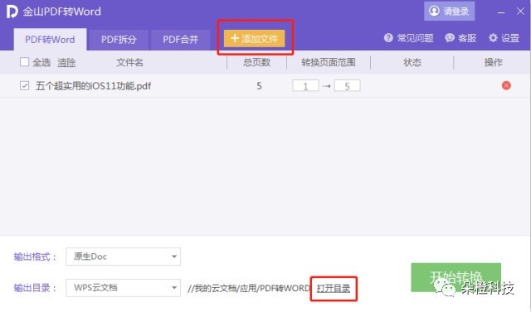Click the 状态 column header

(412, 62)
